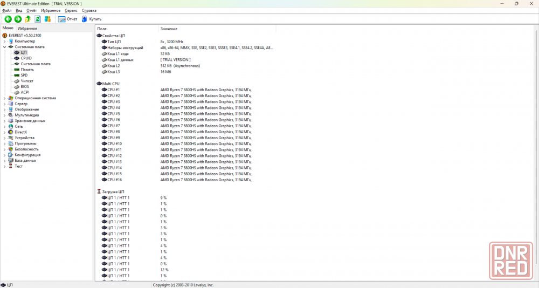Screen dimensions: 539x288
Task: Click the Устройства tree icon
Action: (11, 138)
